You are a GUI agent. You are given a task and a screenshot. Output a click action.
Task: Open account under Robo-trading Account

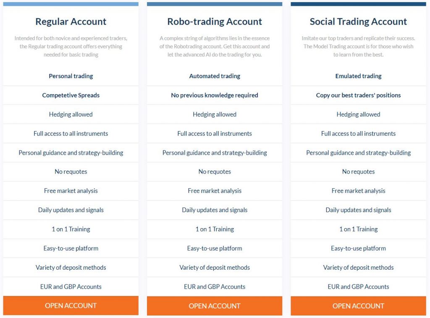pyautogui.click(x=215, y=306)
